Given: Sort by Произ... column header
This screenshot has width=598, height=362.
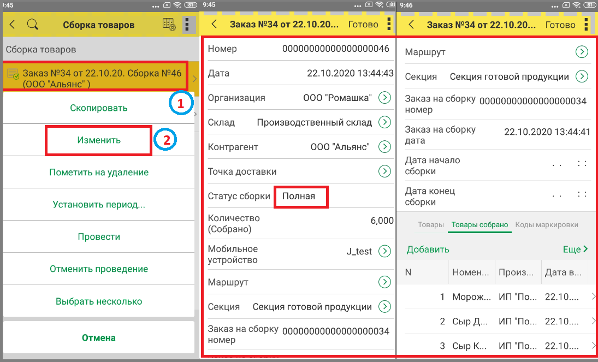Looking at the screenshot, I should pos(518,272).
